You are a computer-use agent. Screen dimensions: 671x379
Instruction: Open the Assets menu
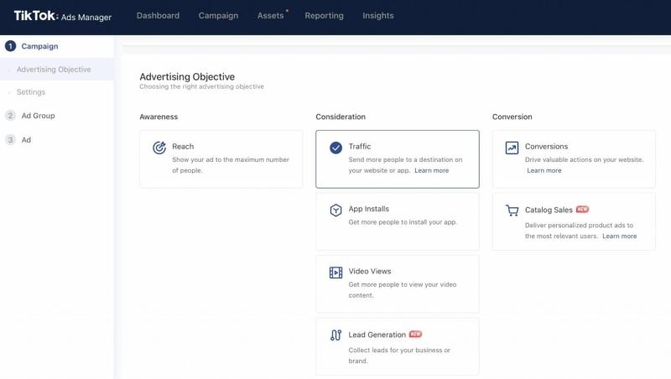270,15
